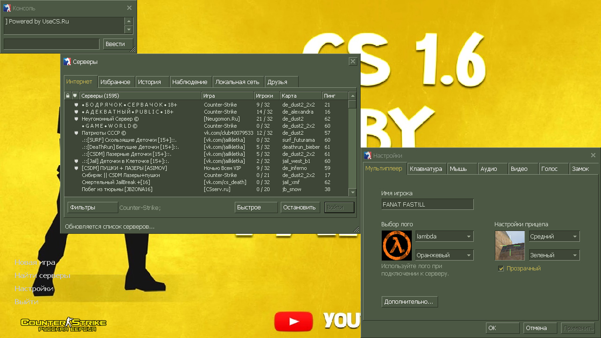Select the Смертельный JailBreak +[16] server

[x=207, y=182]
